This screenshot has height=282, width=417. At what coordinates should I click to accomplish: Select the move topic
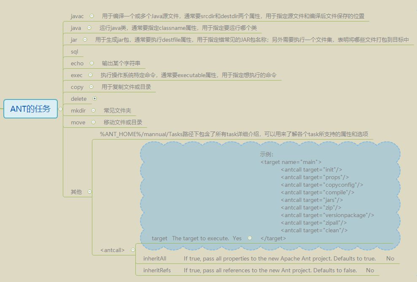[x=78, y=123]
